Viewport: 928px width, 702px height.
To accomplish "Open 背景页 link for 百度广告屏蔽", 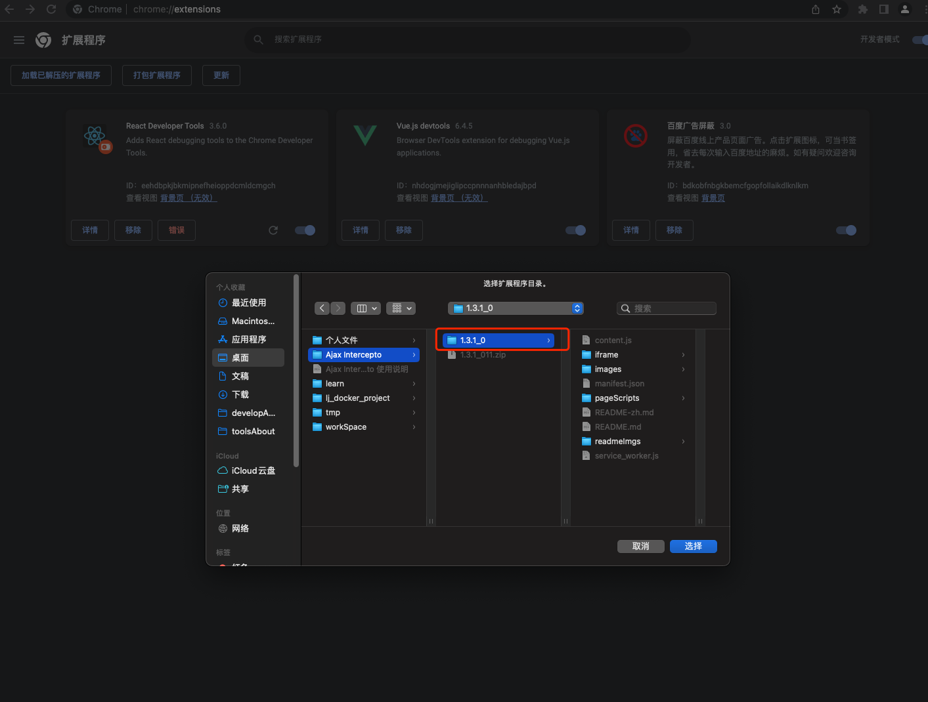I will click(x=713, y=198).
